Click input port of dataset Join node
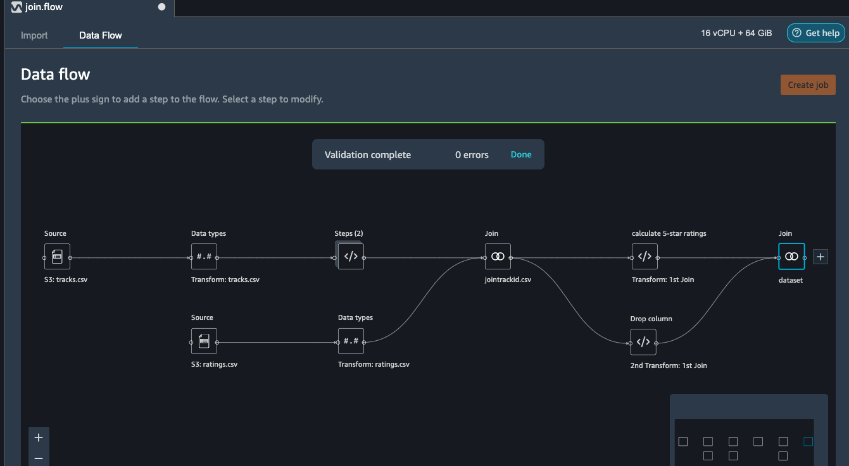The image size is (849, 466). pos(779,258)
